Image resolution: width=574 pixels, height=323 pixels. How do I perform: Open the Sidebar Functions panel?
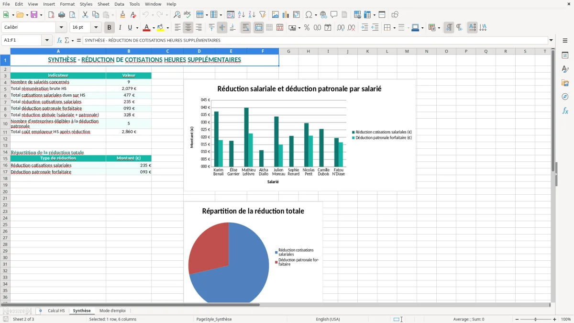(565, 111)
